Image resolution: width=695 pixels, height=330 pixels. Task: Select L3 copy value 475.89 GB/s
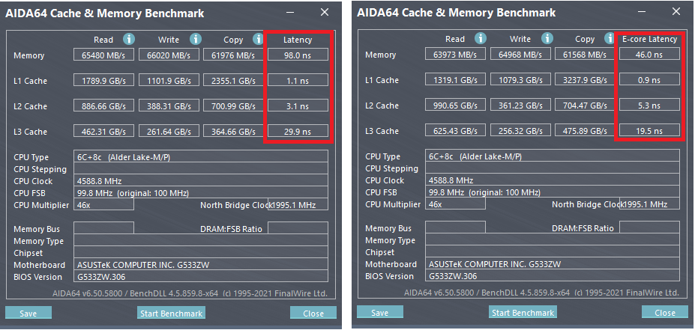(585, 130)
